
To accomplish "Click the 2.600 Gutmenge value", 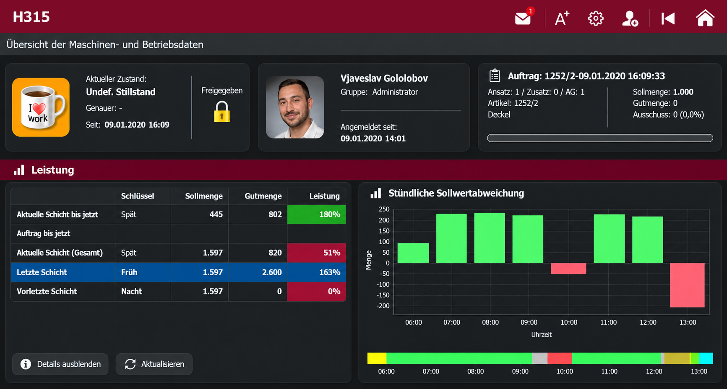I will point(272,272).
